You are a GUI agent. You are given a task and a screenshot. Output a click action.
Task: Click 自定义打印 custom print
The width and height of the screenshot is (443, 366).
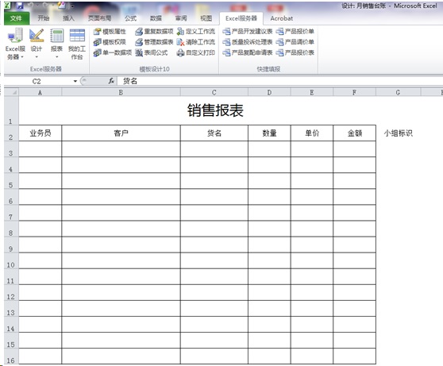[196, 52]
